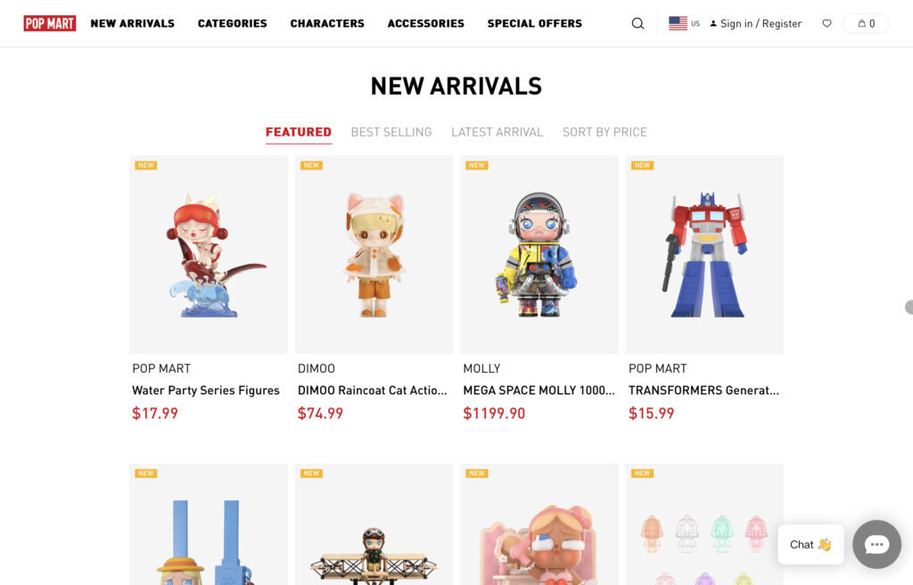
Task: Open the chat bubble icon
Action: pos(877,544)
